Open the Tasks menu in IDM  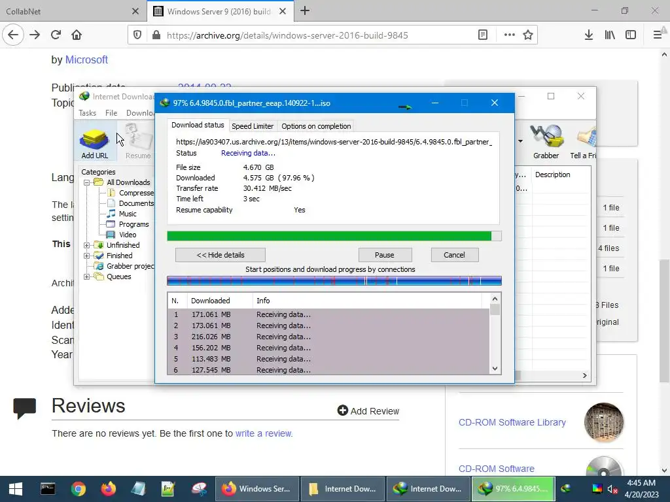[x=87, y=112]
